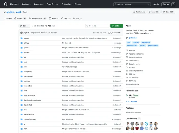Image resolution: width=179 pixels, height=133 pixels.
Task: Select the headless-cms topic tag
Action: click(132, 45)
